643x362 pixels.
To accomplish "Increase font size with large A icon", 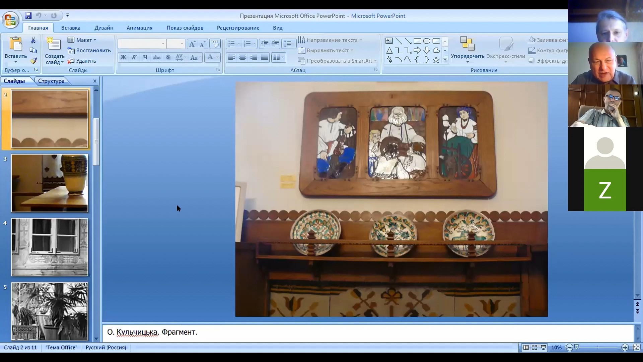I will coord(192,44).
